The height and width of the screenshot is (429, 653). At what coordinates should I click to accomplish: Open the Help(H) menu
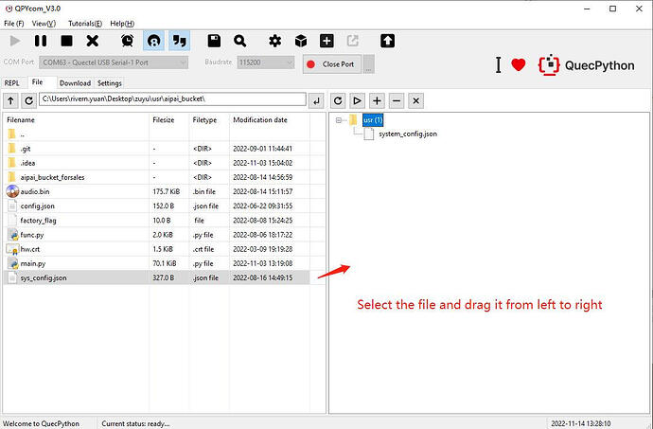(122, 24)
